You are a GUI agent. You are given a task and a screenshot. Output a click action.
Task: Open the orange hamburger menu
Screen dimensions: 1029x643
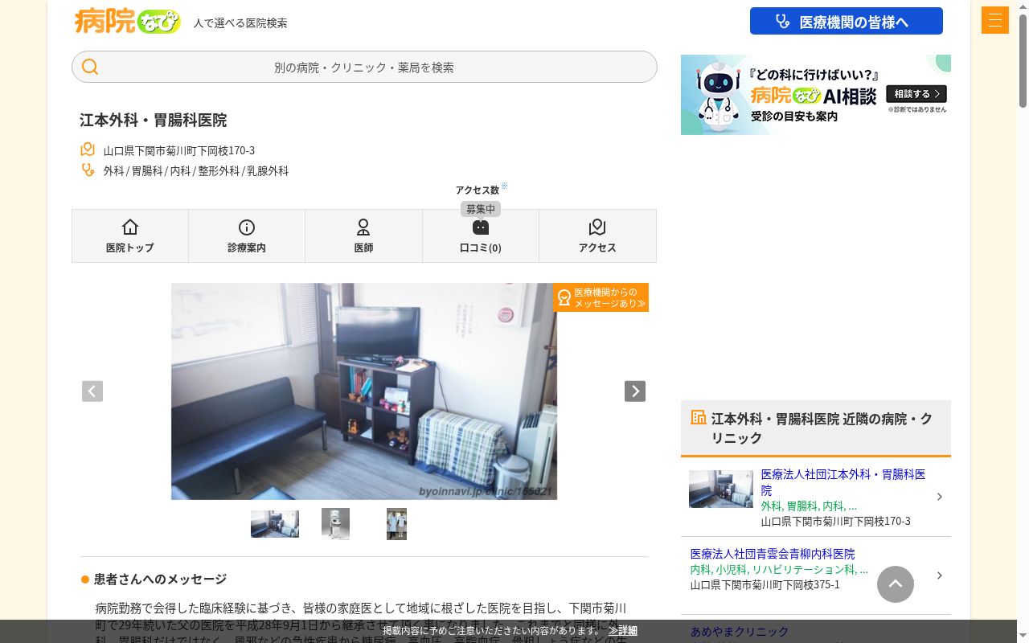(994, 20)
